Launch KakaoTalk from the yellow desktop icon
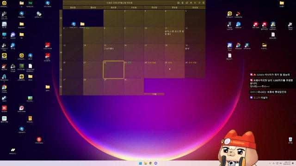 tap(4, 56)
